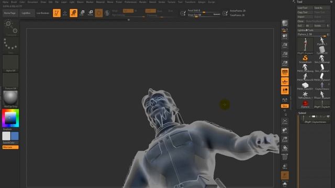Open the Alpha Off selector

(10, 63)
